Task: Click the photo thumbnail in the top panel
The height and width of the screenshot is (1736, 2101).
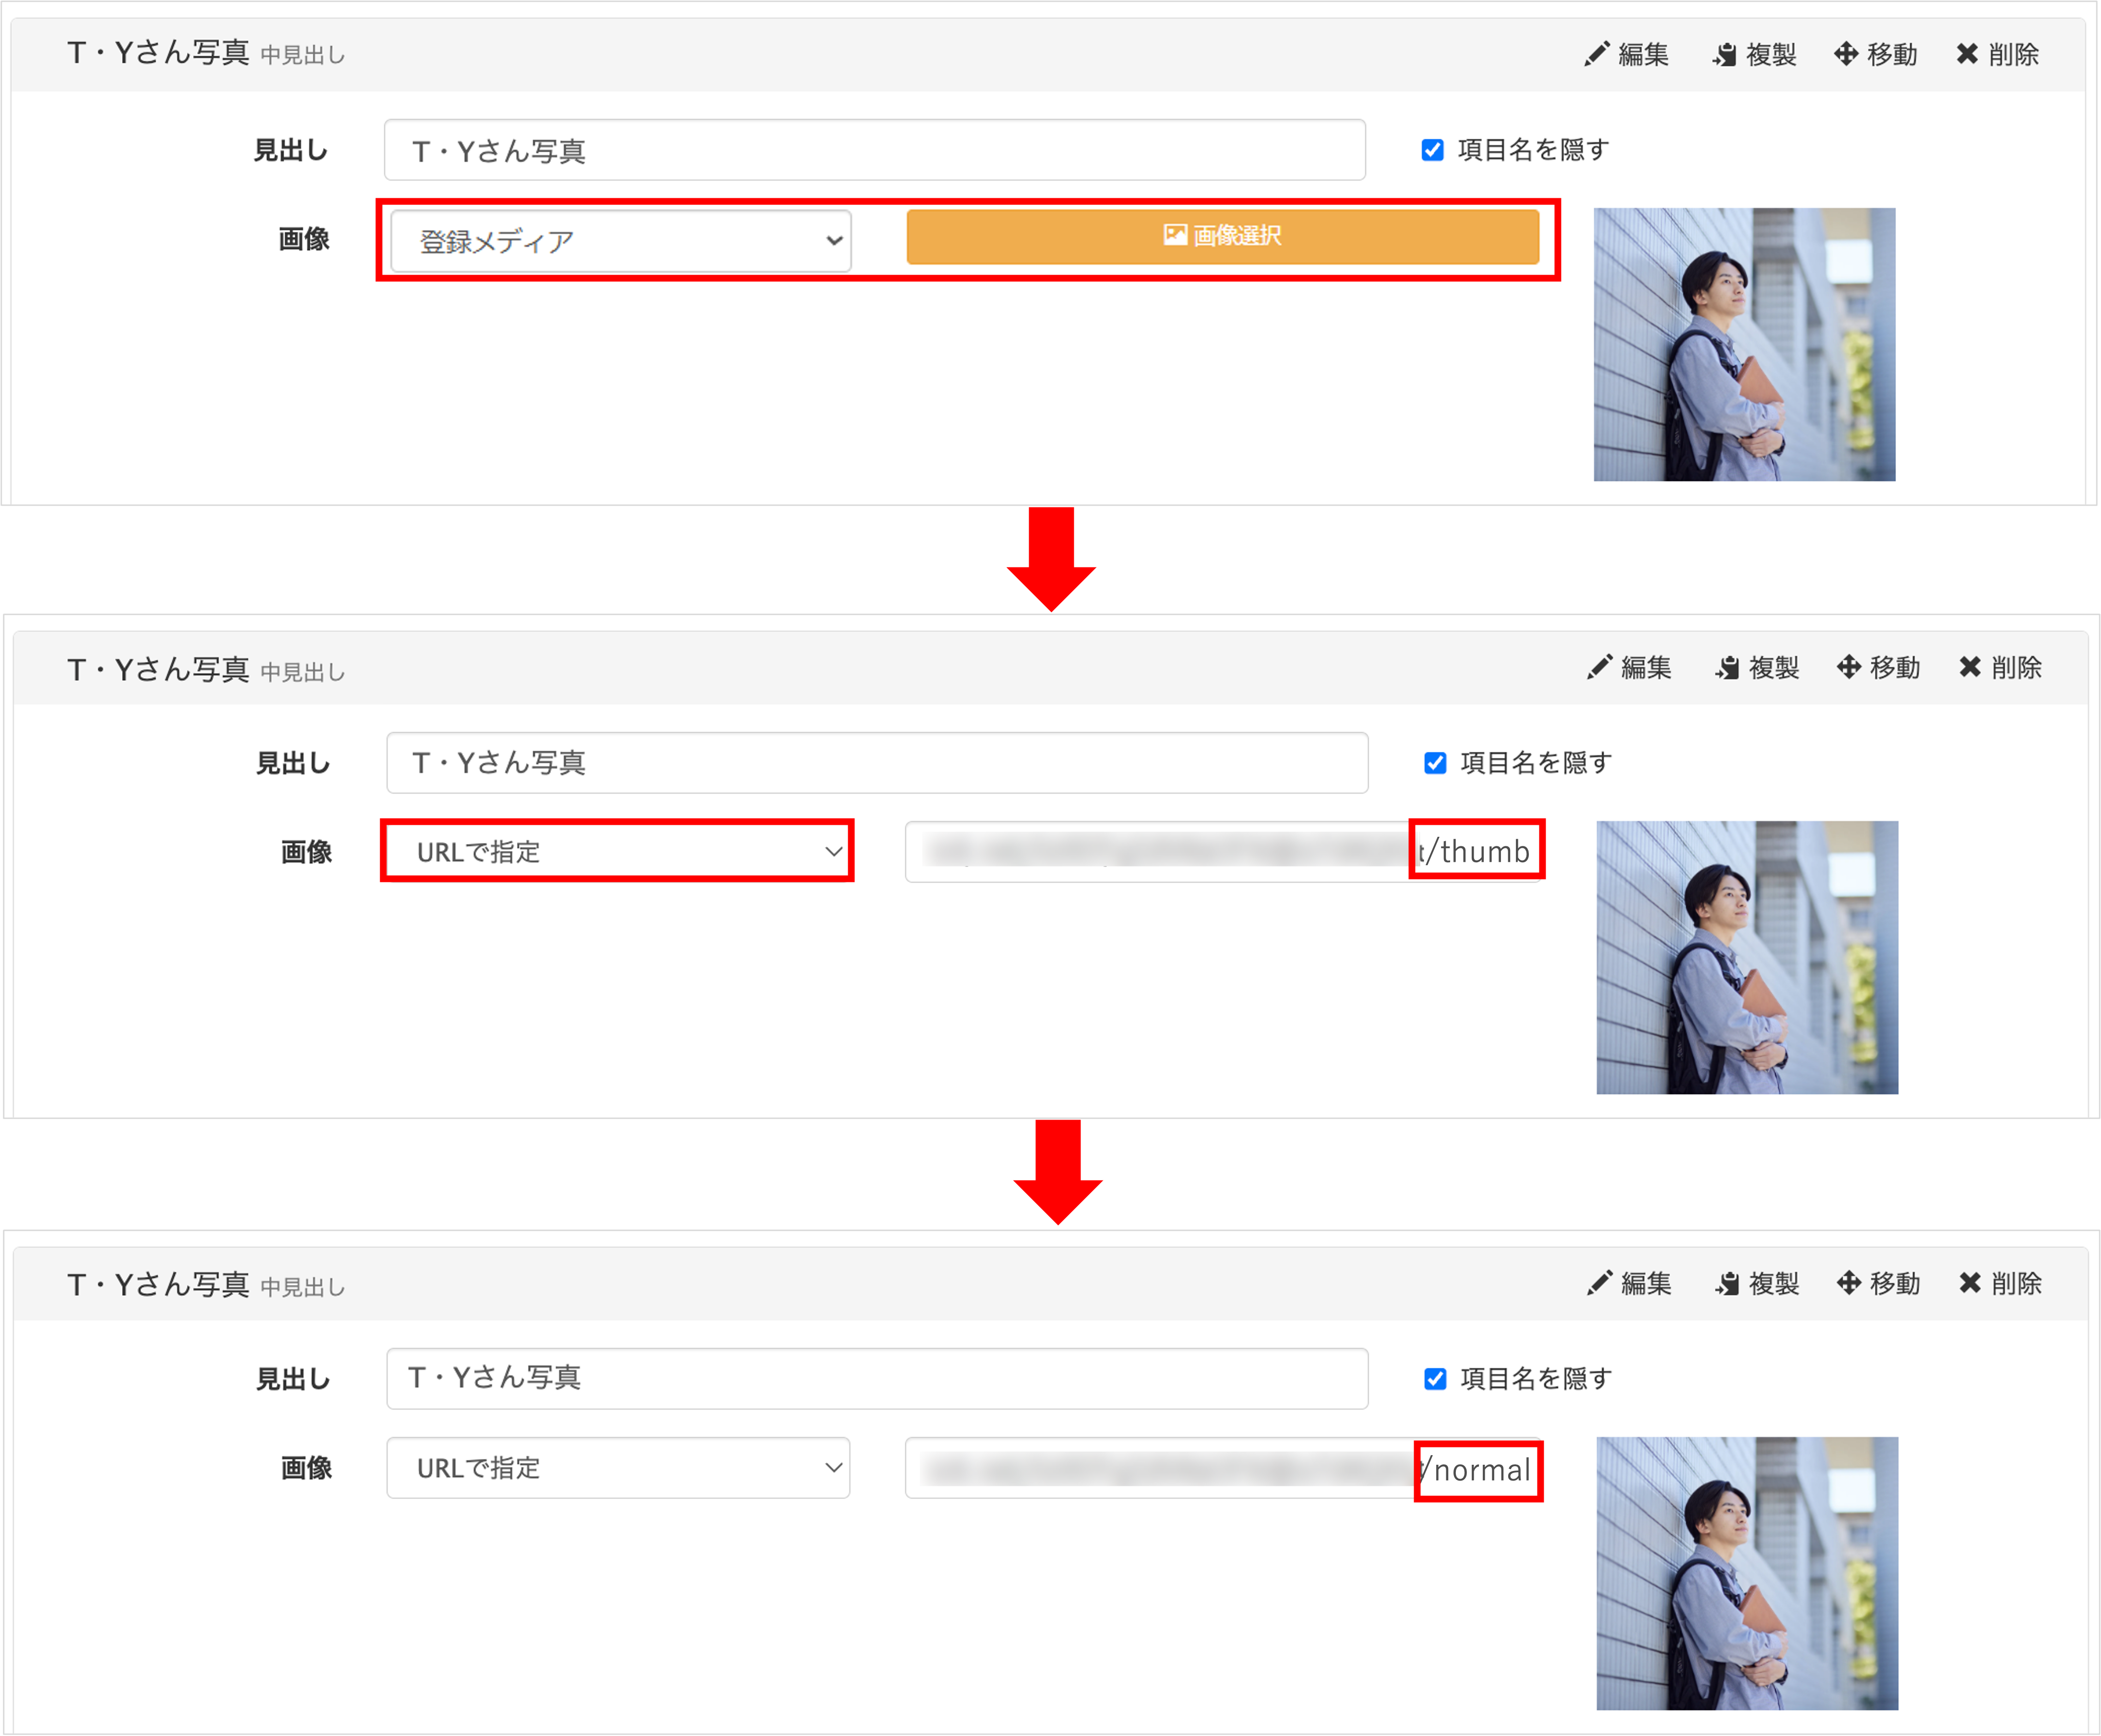Action: (x=1744, y=344)
